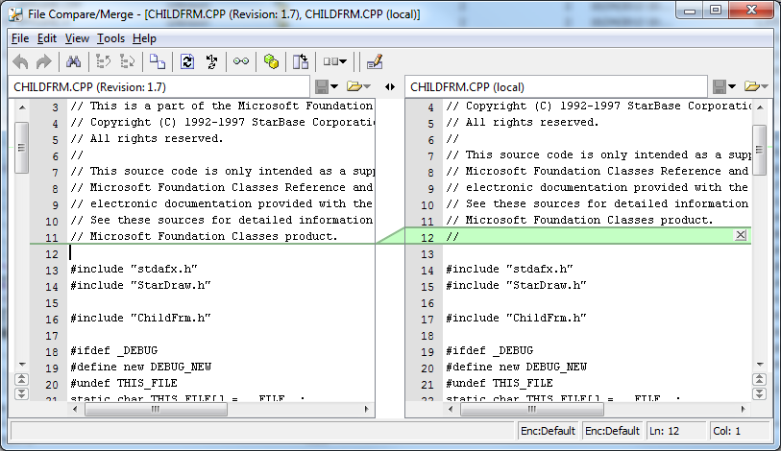The image size is (781, 451).
Task: Click the down arrow of Revision 1.7 pane scrollbar
Action: [x=22, y=364]
